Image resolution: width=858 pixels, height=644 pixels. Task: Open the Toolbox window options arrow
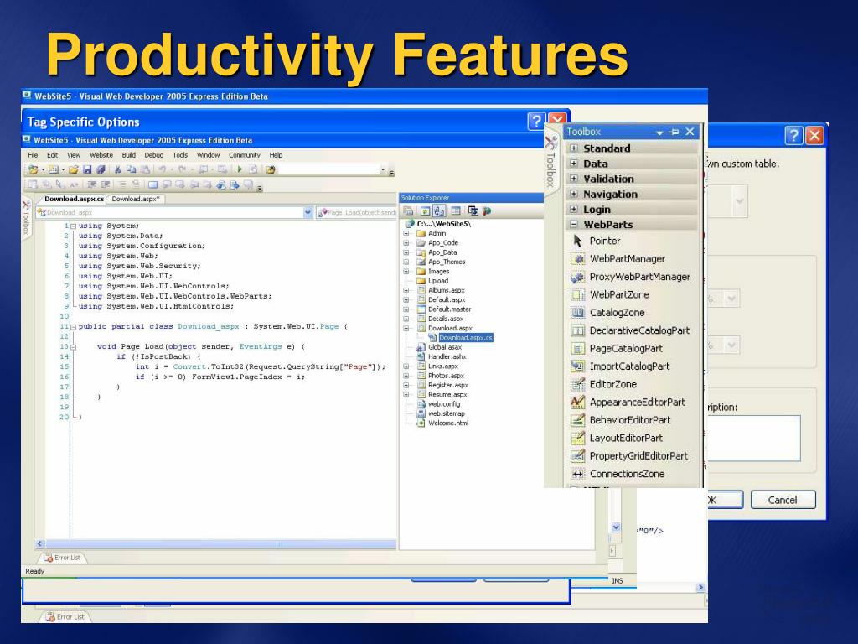click(x=659, y=132)
